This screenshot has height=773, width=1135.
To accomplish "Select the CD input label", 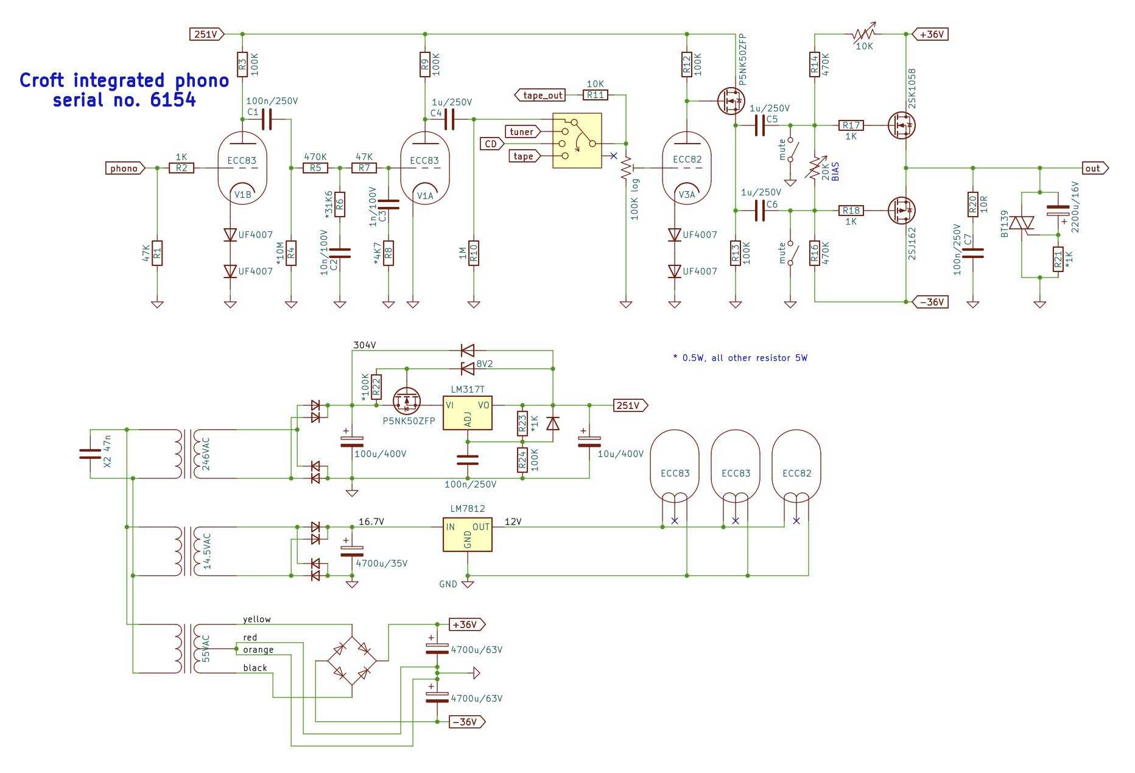I will (x=492, y=144).
